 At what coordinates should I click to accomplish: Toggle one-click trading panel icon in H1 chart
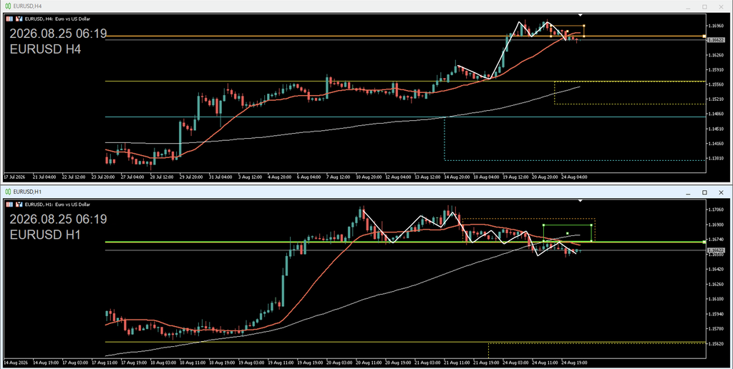tap(9, 205)
